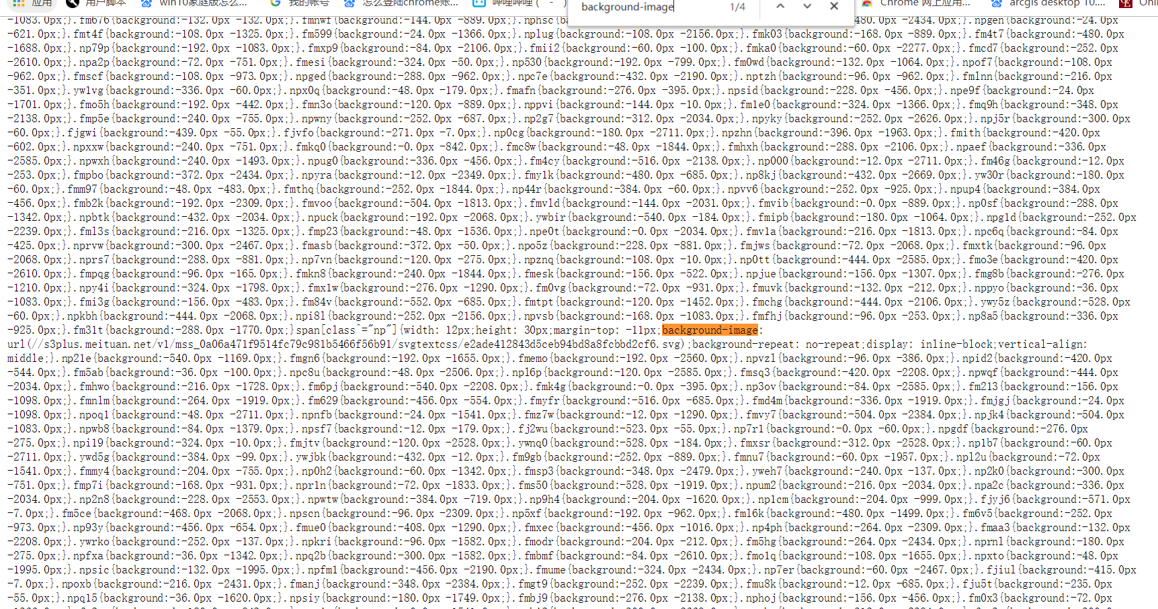Viewport: 1158px width, 609px height.
Task: Close the find bar
Action: click(834, 6)
